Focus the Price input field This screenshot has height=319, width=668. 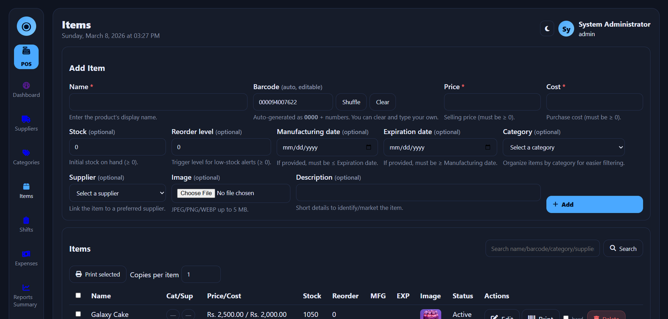click(493, 102)
